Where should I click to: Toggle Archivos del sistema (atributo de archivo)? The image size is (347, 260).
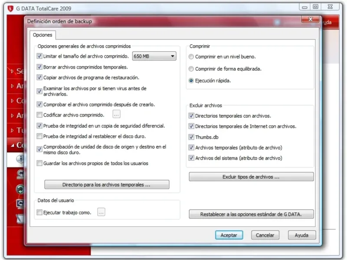point(191,158)
